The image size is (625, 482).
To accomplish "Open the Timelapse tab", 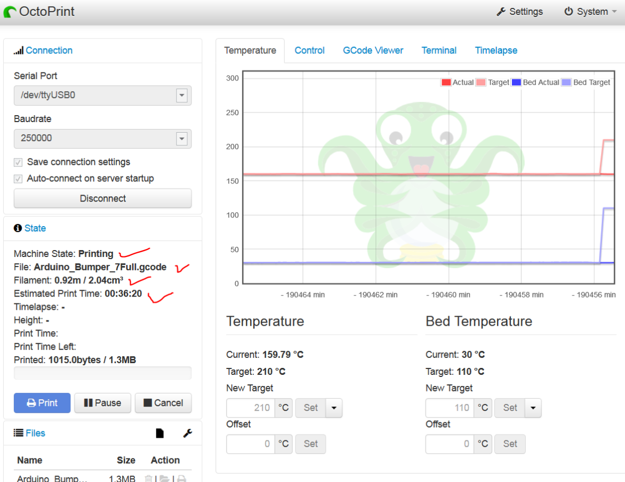I will tap(496, 51).
